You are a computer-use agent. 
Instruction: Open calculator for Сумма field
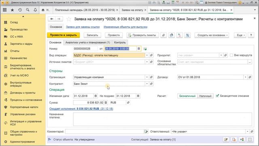pos(106,103)
